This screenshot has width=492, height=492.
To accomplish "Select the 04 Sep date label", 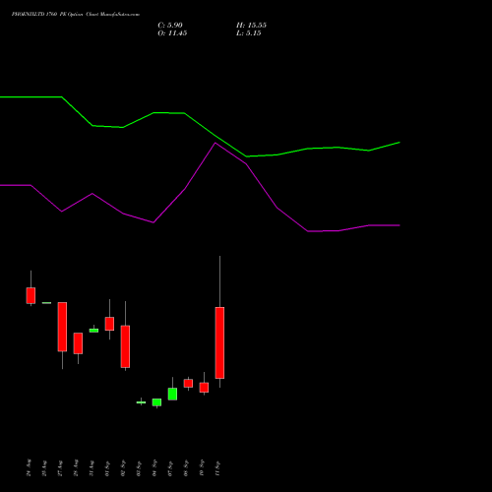I will point(154,468).
